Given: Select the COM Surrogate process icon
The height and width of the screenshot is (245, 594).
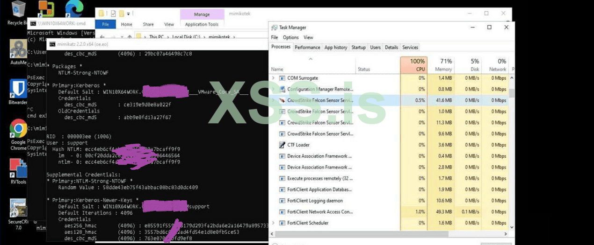Looking at the screenshot, I should pos(282,78).
